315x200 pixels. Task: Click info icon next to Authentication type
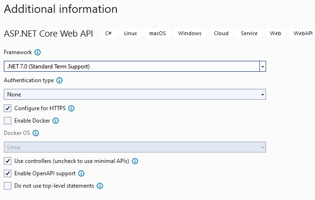click(59, 81)
